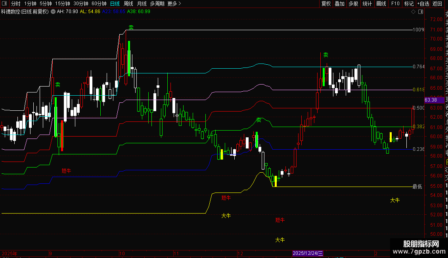
Task: Click month 11 on the time axis
Action: pyautogui.click(x=176, y=253)
